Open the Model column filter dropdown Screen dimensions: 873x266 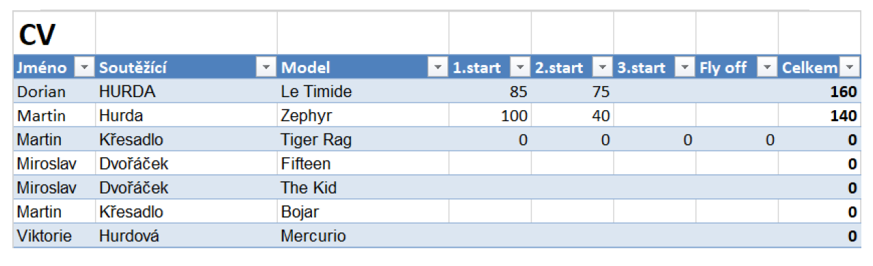click(x=437, y=68)
